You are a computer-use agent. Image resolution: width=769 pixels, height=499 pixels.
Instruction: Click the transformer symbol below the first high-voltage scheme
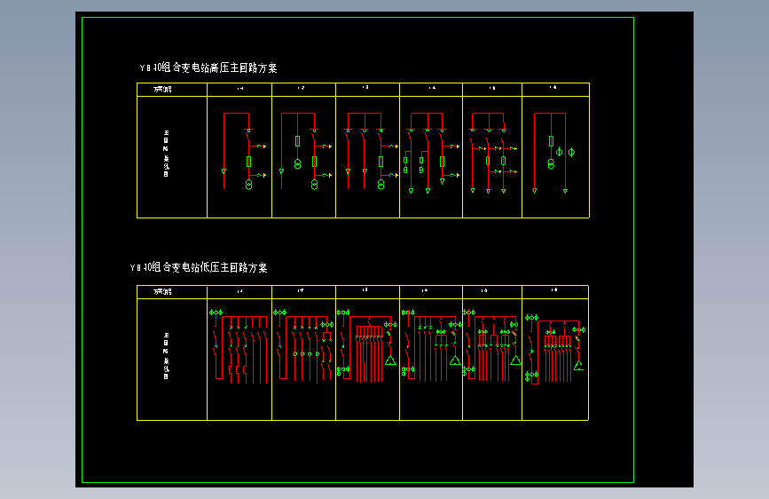click(x=248, y=185)
